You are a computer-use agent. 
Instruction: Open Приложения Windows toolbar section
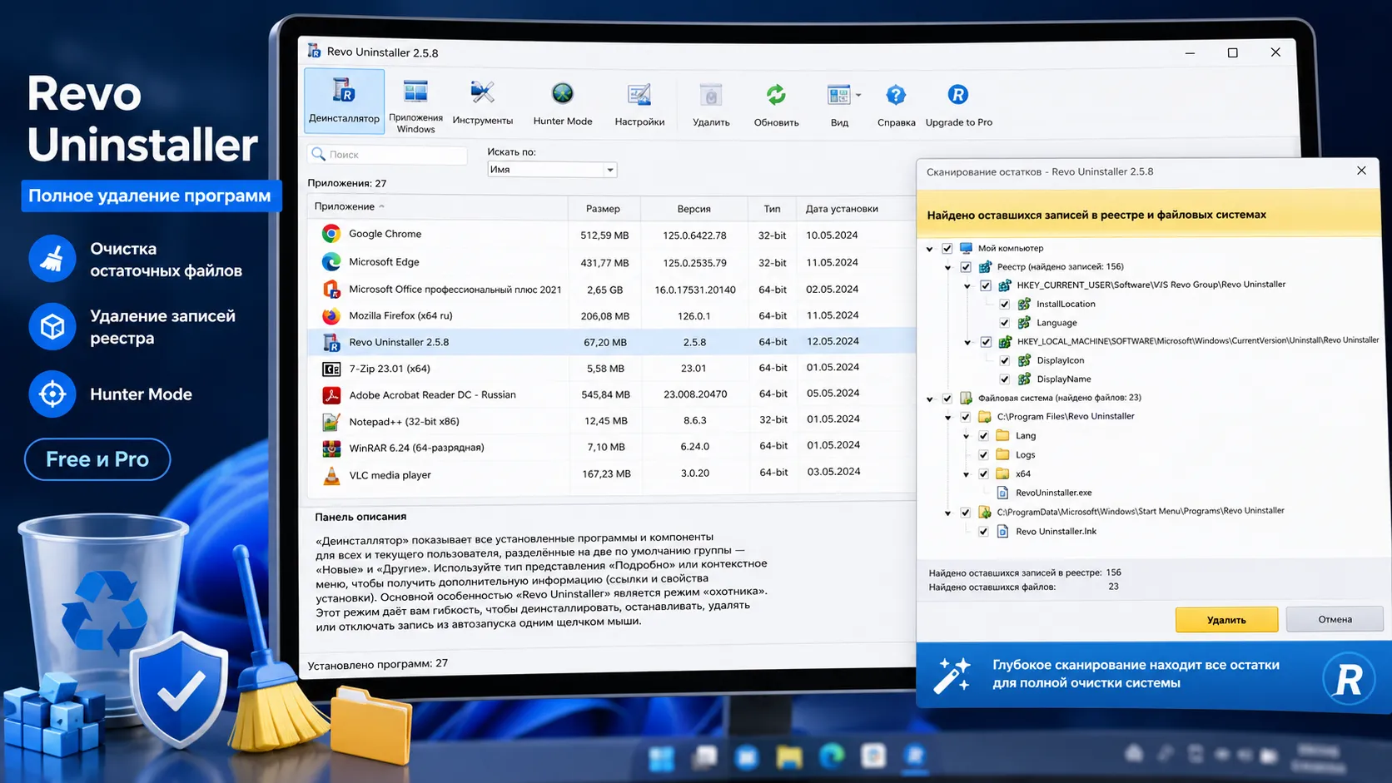pyautogui.click(x=415, y=105)
